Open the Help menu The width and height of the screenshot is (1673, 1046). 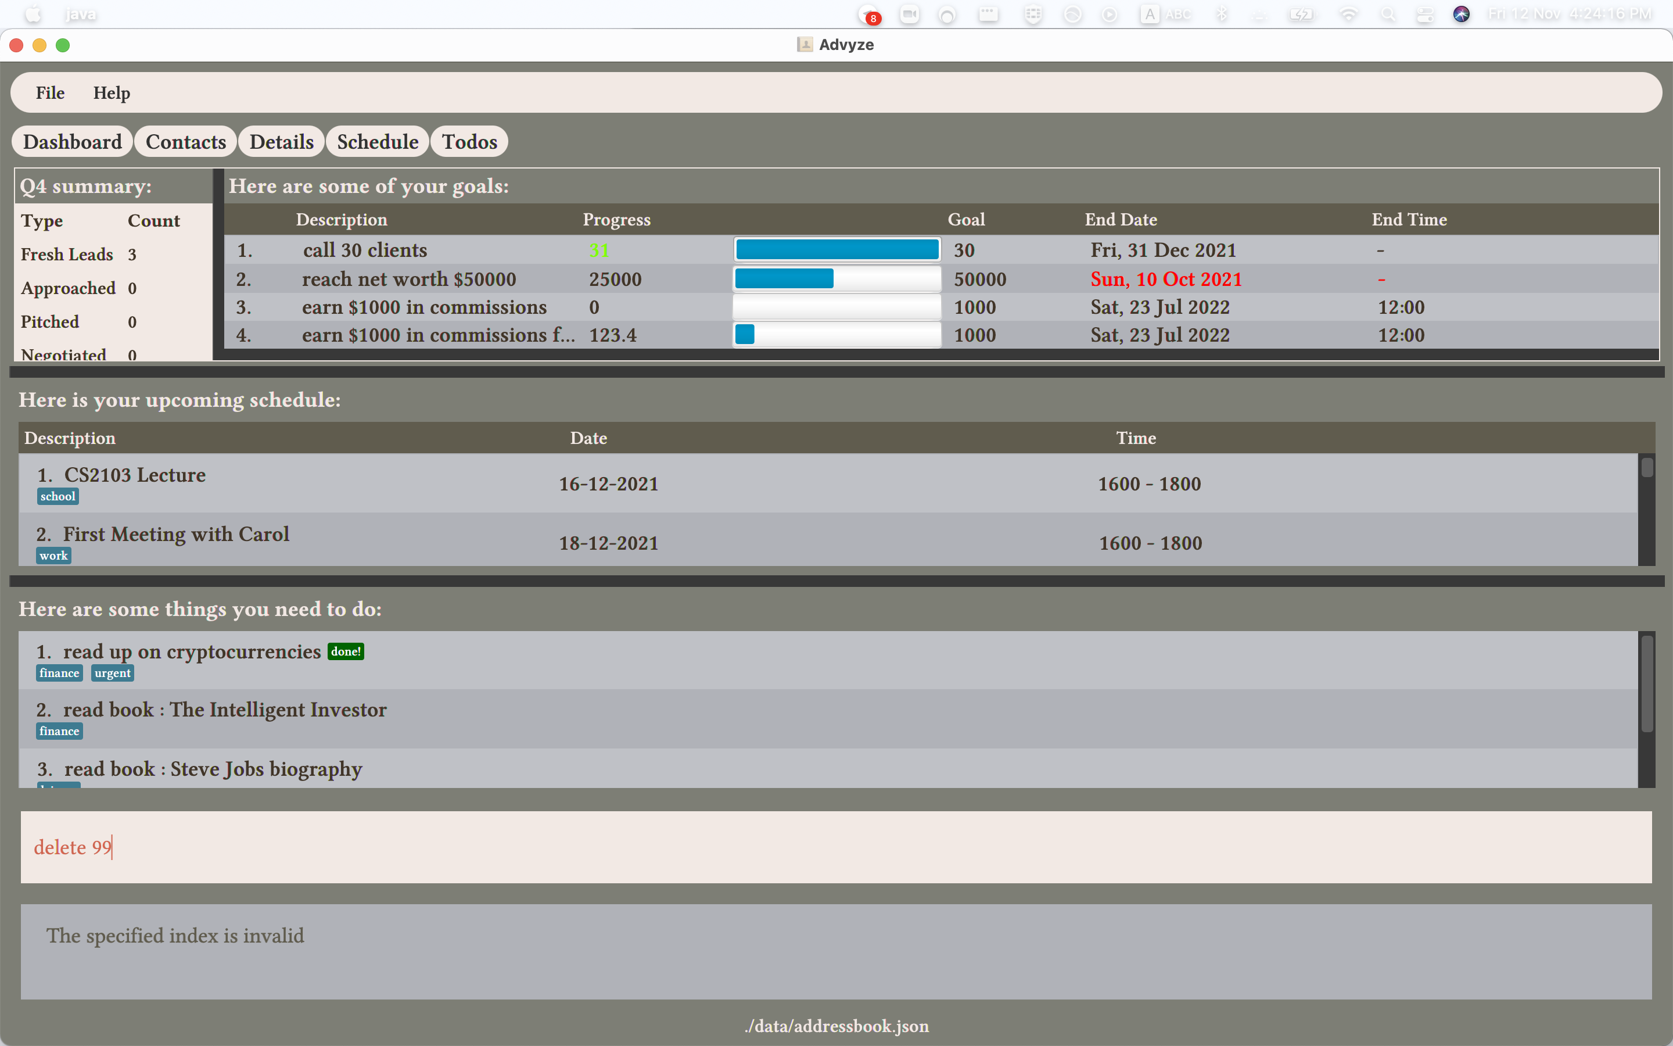[x=112, y=93]
